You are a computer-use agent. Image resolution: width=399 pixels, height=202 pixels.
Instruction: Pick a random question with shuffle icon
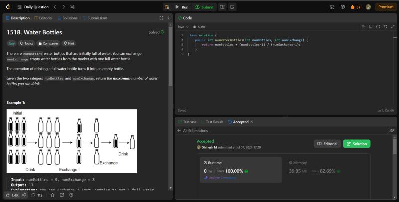point(73,7)
